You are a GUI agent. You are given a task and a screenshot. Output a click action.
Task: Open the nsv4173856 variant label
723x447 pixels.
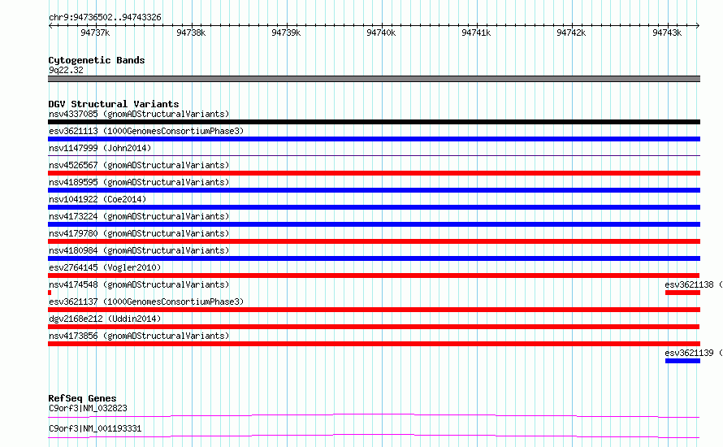139,336
